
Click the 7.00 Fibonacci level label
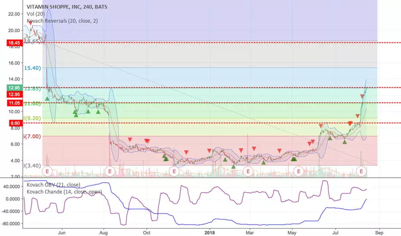[x=32, y=136]
